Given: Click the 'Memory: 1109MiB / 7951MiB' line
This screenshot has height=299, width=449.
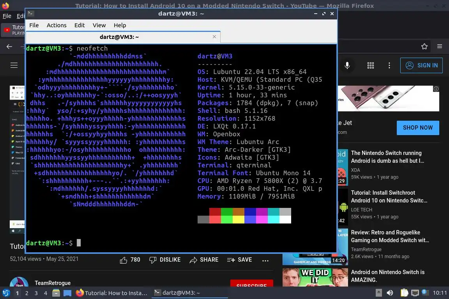Looking at the screenshot, I should pos(246,196).
